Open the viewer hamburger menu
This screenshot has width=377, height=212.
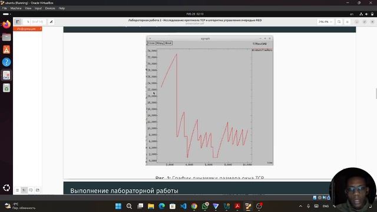(347, 22)
